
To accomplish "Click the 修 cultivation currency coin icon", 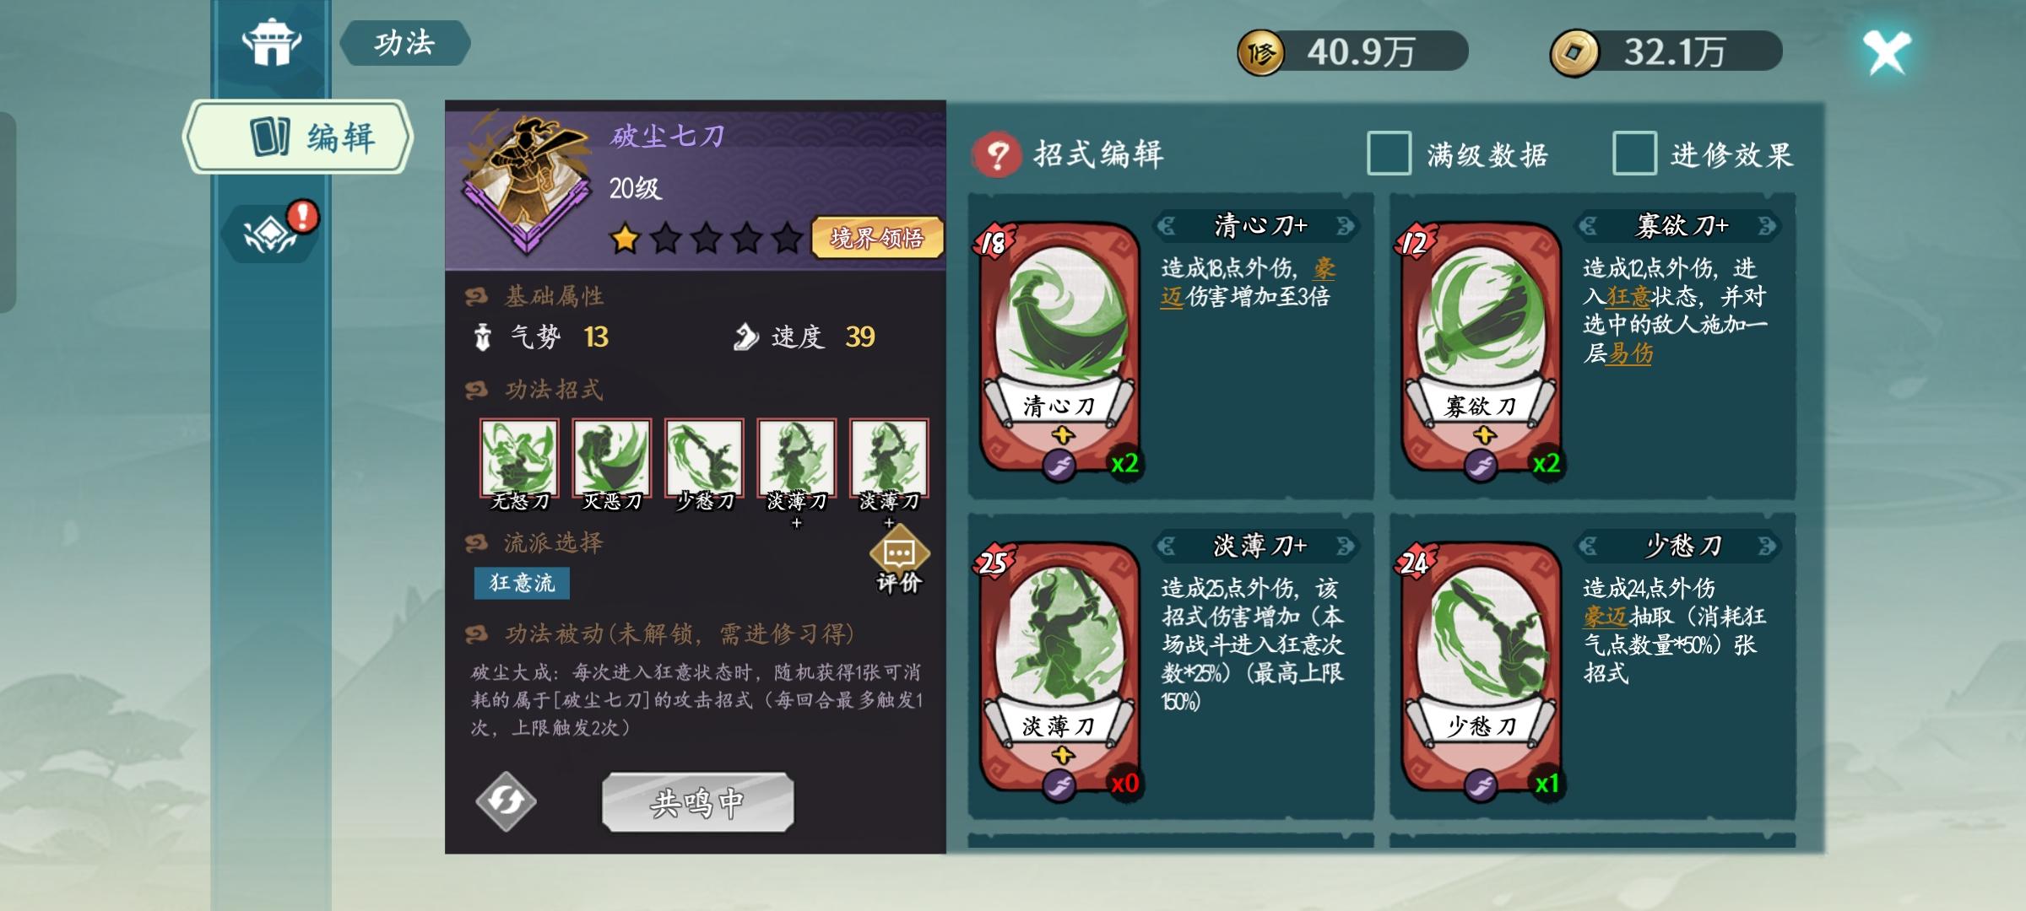I will pos(1260,53).
